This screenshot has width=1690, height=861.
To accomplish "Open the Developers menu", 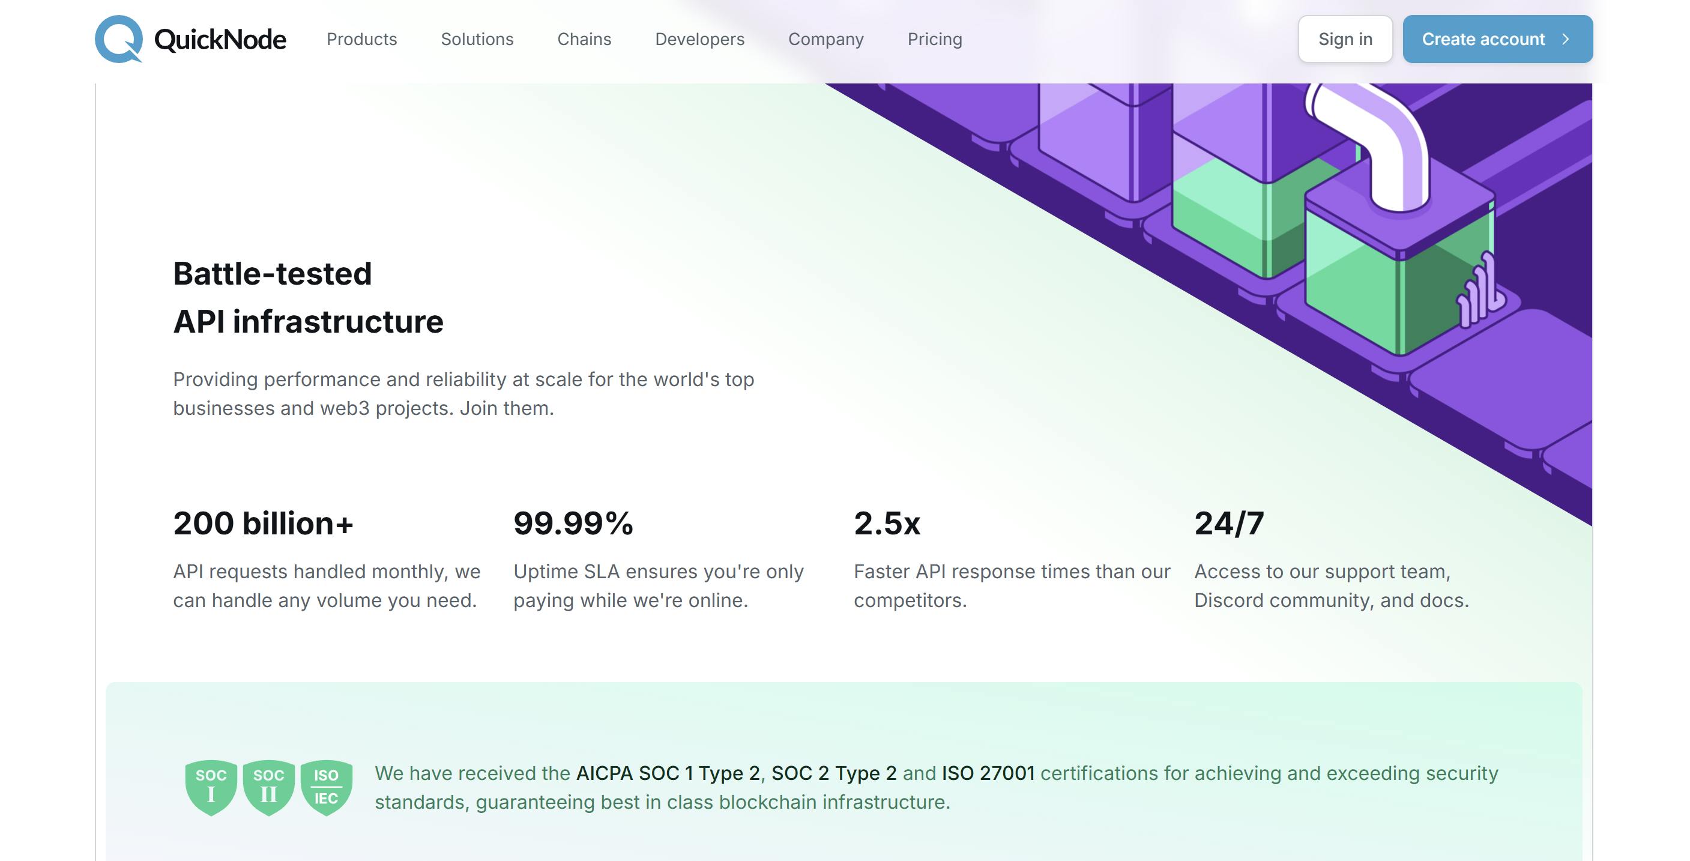I will (x=699, y=40).
